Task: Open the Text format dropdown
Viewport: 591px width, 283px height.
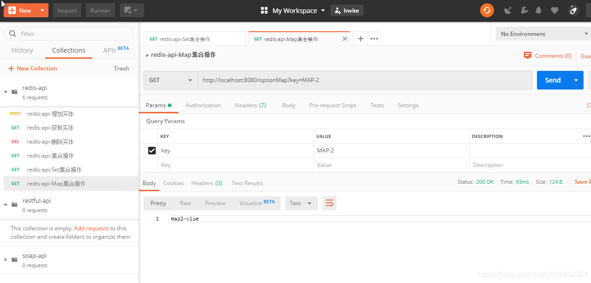Action: [x=302, y=203]
